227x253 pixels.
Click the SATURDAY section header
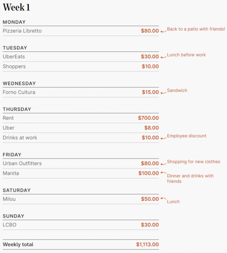[x=17, y=190]
